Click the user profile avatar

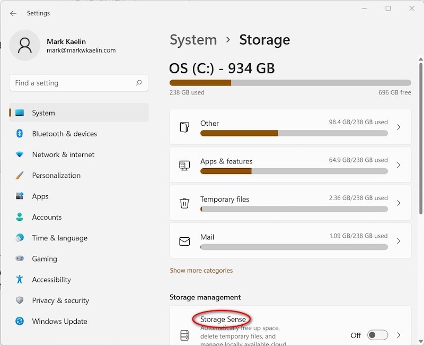coord(25,46)
